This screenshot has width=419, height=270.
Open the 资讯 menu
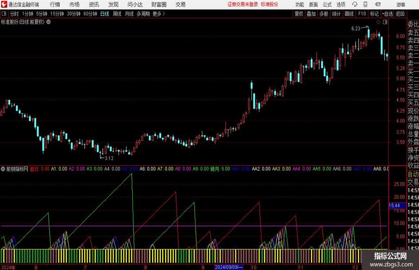94,4
